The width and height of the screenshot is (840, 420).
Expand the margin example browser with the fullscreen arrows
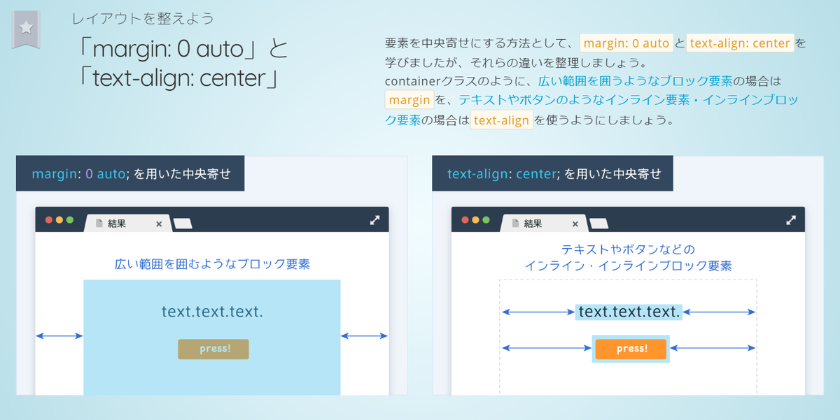pos(375,219)
